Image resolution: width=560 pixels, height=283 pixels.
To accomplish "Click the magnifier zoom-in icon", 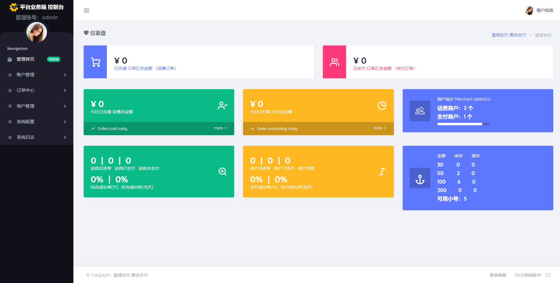I will click(x=222, y=172).
